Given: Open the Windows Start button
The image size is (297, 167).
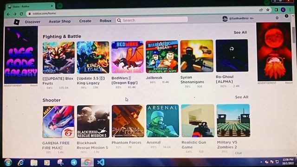Looking at the screenshot, I should [x=8, y=162].
